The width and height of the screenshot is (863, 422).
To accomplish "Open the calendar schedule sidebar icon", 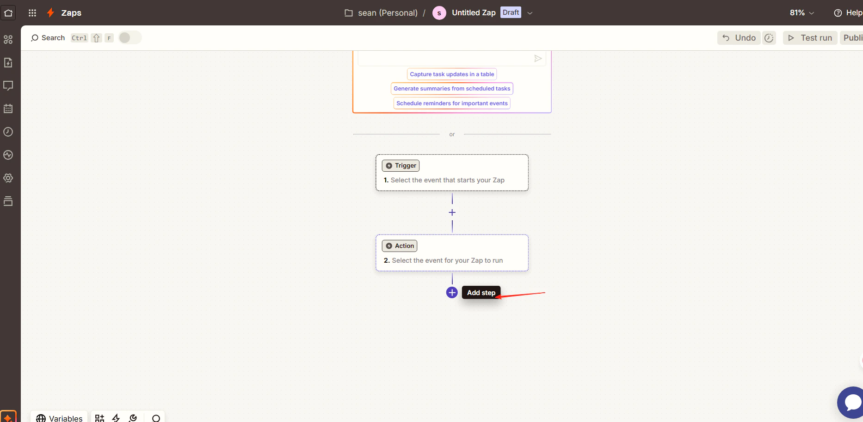I will coord(8,109).
